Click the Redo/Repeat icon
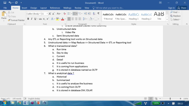The image size is (189, 106). pos(16,3)
